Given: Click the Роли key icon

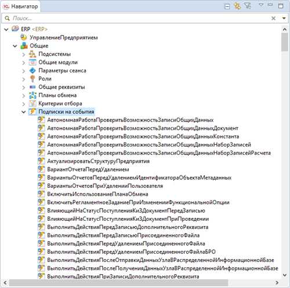Looking at the screenshot, I should 32,79.
